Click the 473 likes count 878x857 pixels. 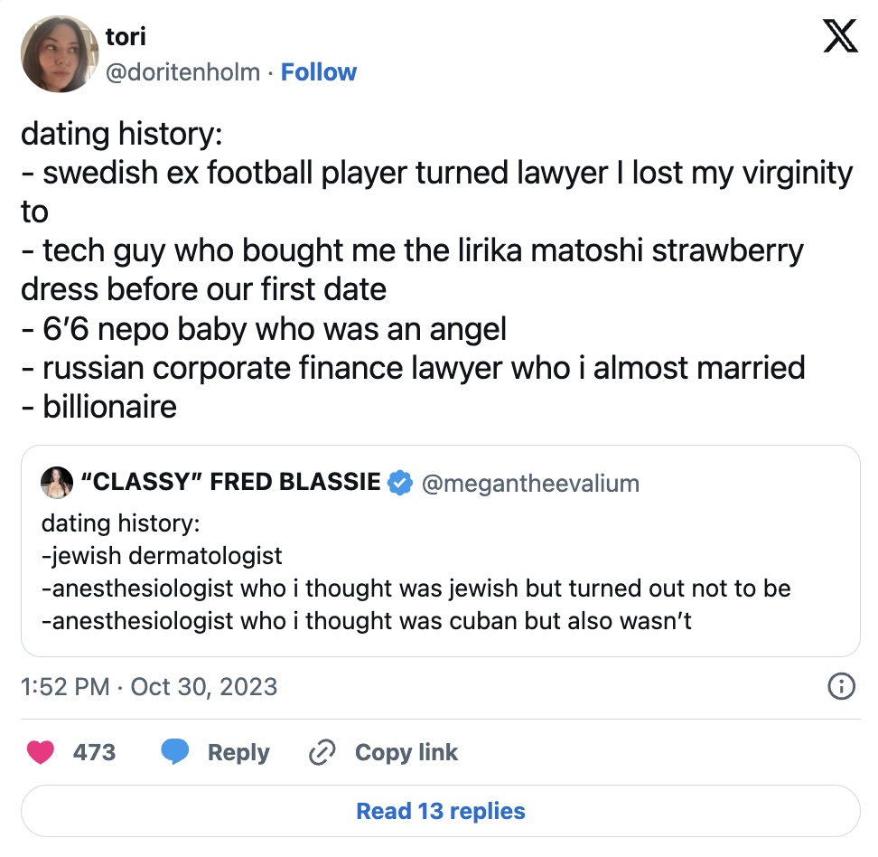click(94, 752)
